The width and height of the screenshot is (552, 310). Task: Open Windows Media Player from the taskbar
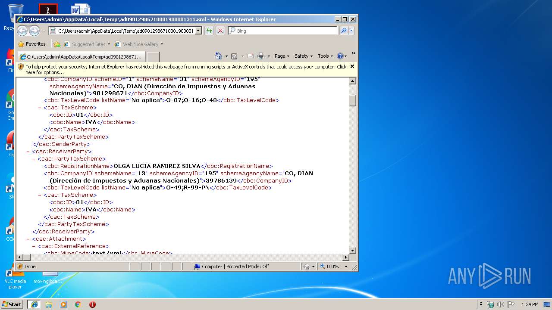pyautogui.click(x=63, y=304)
